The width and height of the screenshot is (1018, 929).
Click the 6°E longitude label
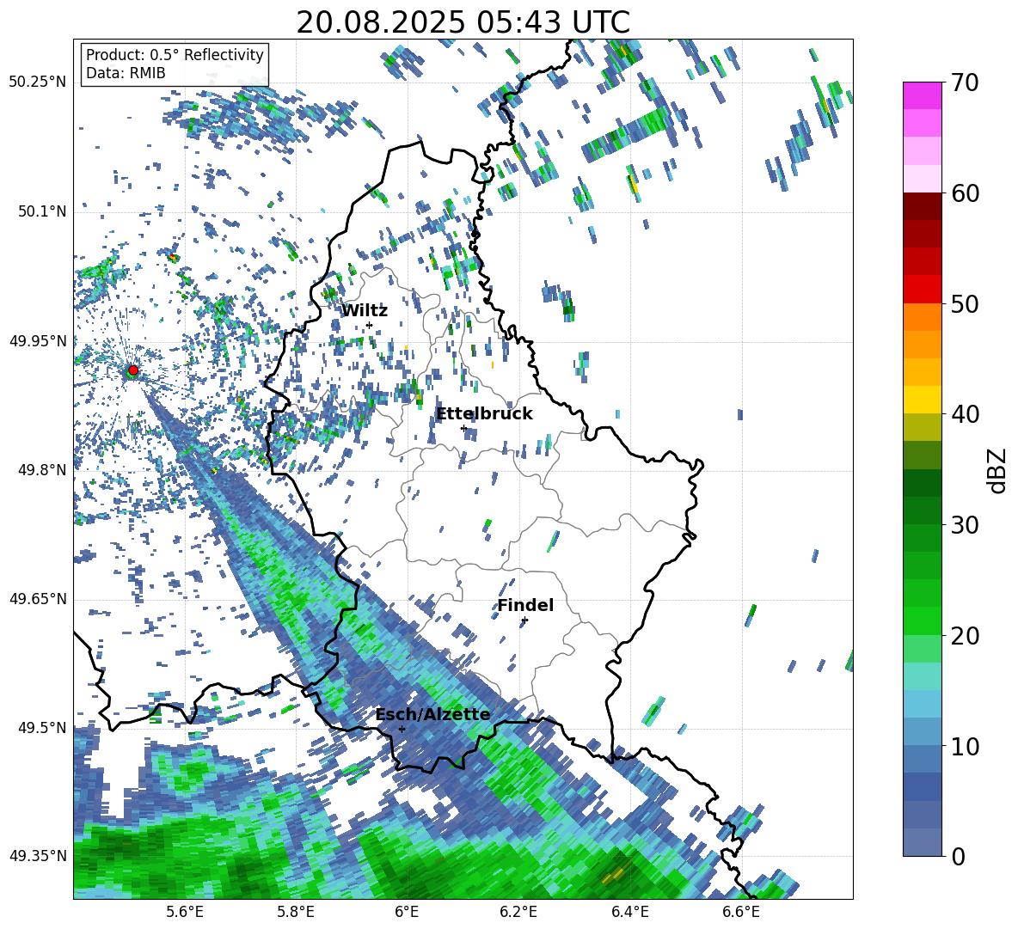[407, 912]
